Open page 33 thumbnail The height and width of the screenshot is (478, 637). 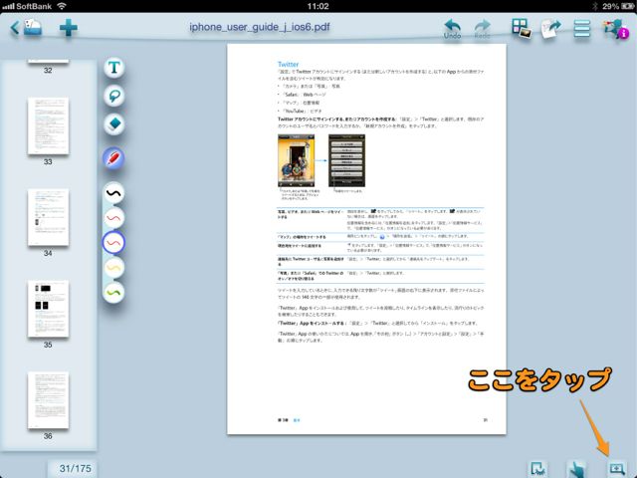48,126
